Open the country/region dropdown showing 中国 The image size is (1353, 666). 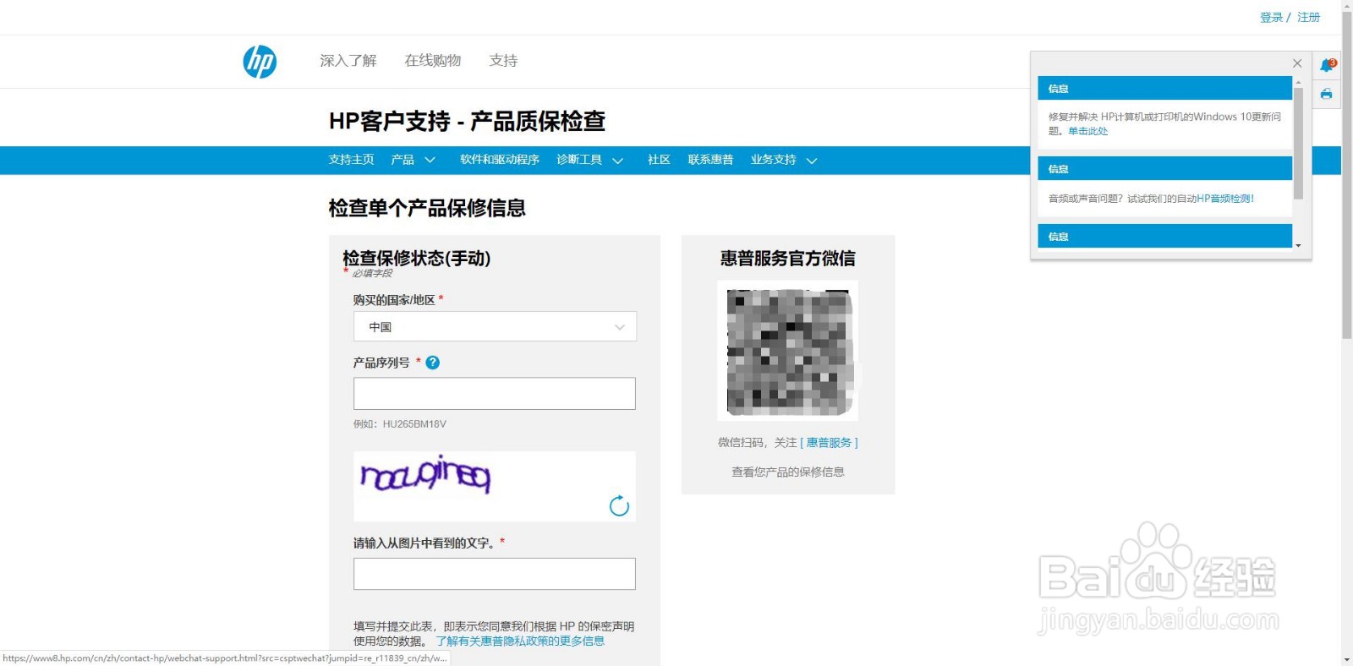[x=495, y=326]
